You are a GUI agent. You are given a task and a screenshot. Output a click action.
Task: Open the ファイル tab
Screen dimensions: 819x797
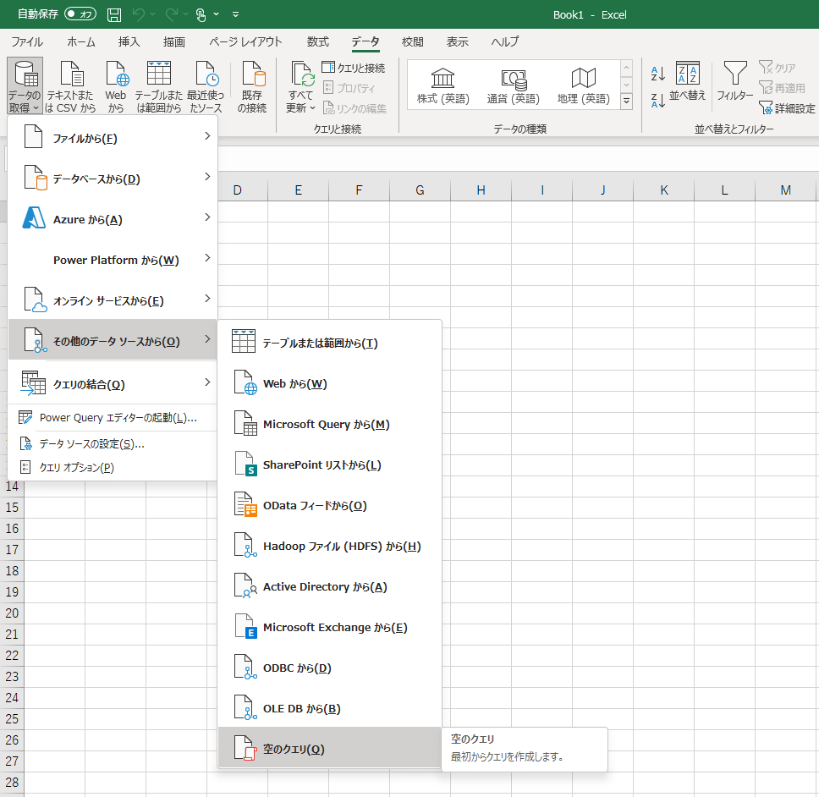pyautogui.click(x=26, y=41)
